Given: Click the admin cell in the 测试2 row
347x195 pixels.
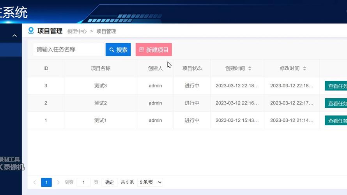Looking at the screenshot, I should [x=155, y=103].
